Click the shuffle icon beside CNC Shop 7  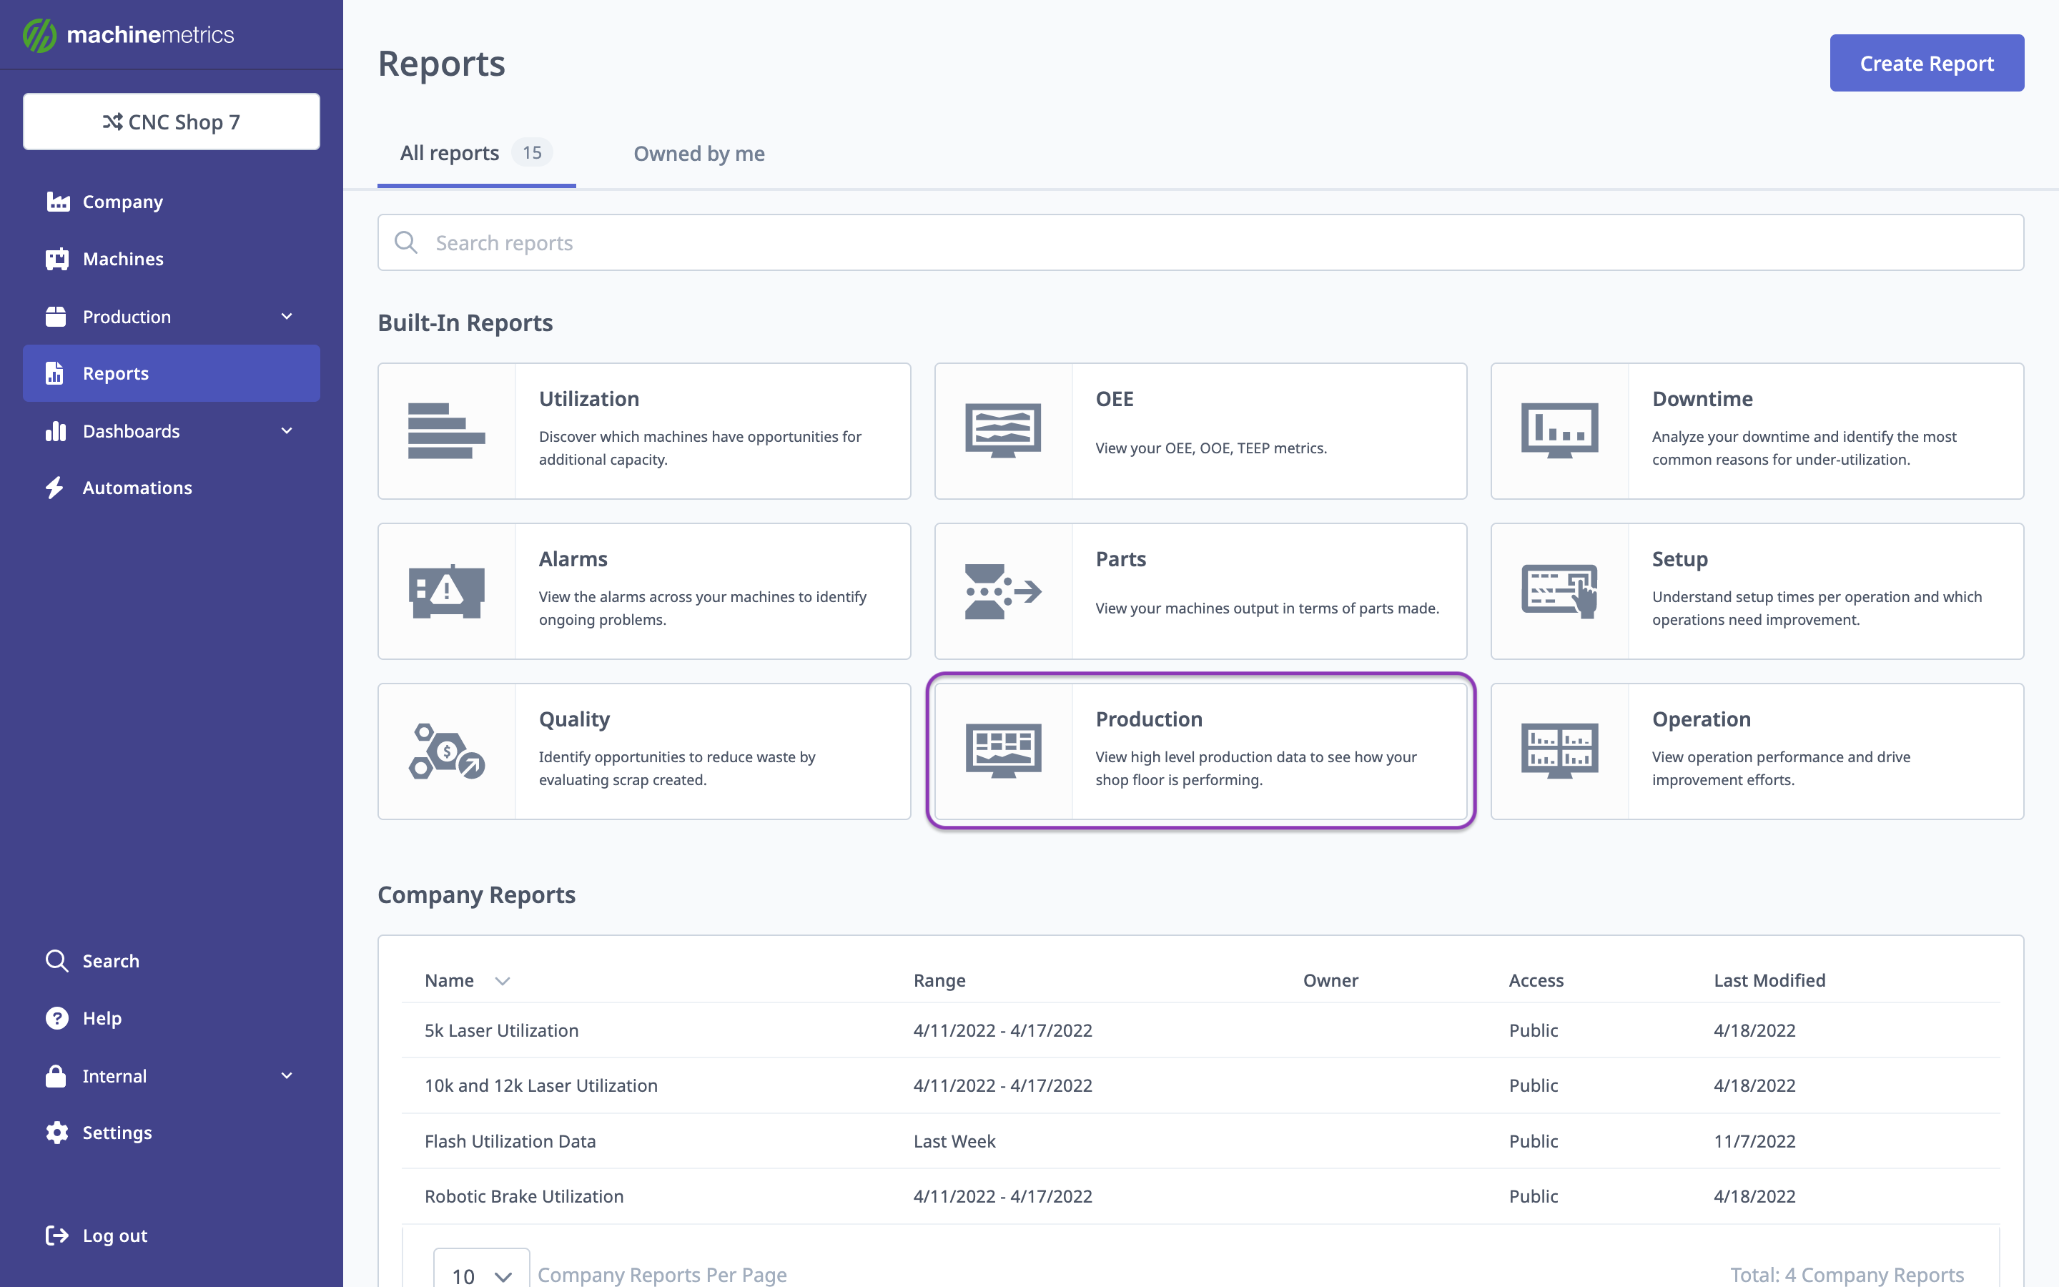click(x=112, y=122)
